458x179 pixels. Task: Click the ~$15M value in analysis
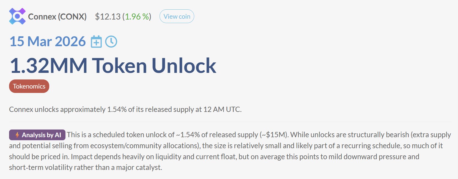(x=273, y=135)
